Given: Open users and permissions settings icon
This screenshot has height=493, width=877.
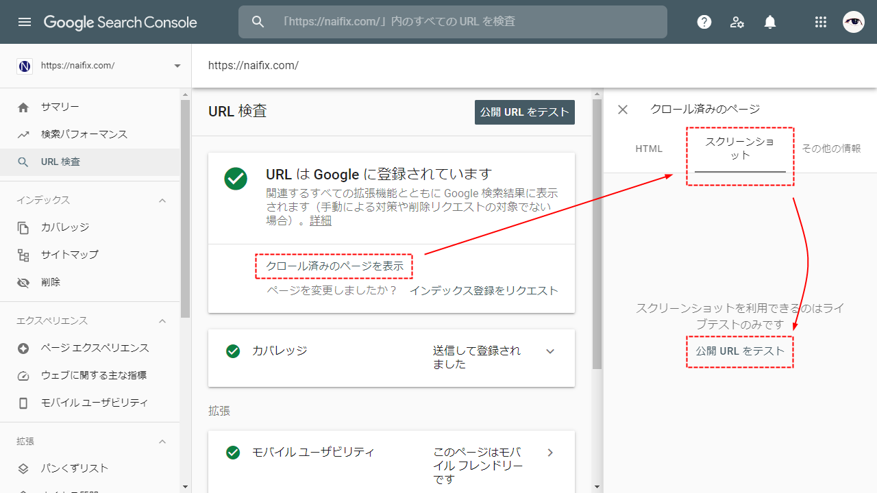Looking at the screenshot, I should click(x=737, y=22).
